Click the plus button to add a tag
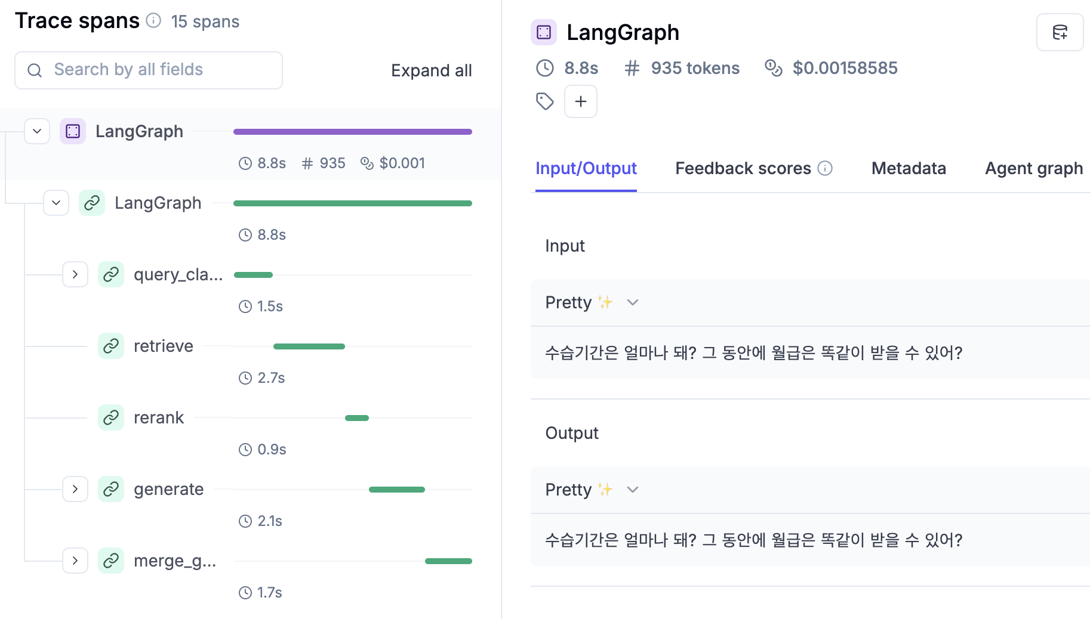This screenshot has width=1090, height=619. coord(581,101)
